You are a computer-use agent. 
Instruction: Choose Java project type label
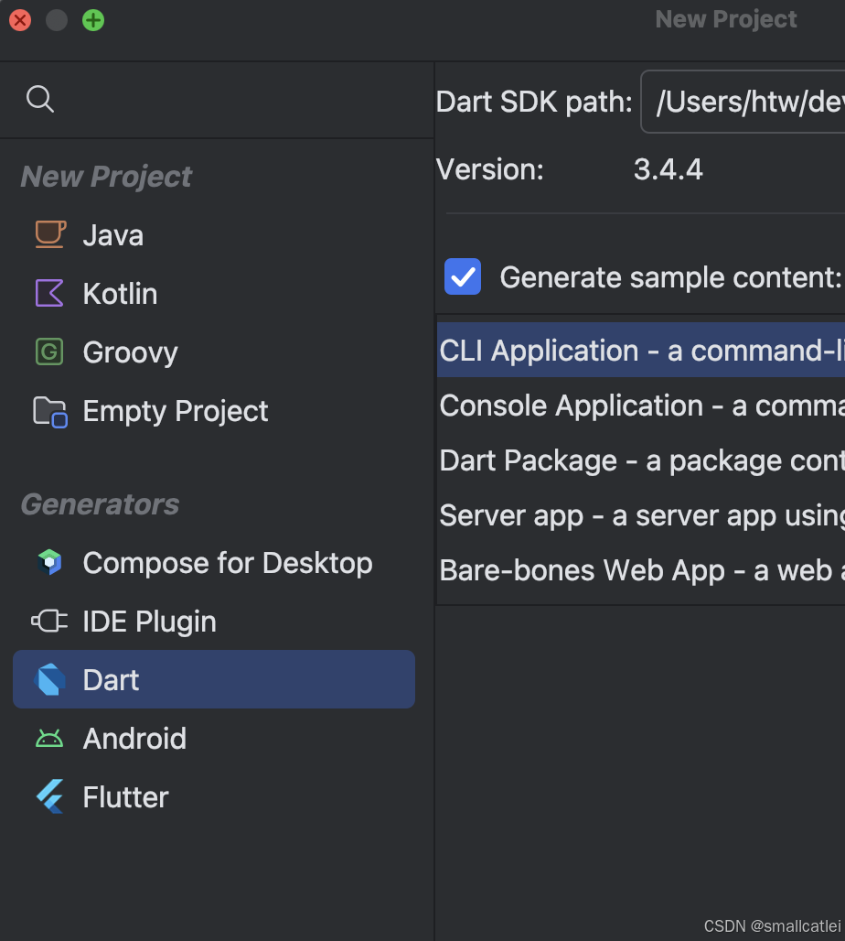(x=113, y=235)
